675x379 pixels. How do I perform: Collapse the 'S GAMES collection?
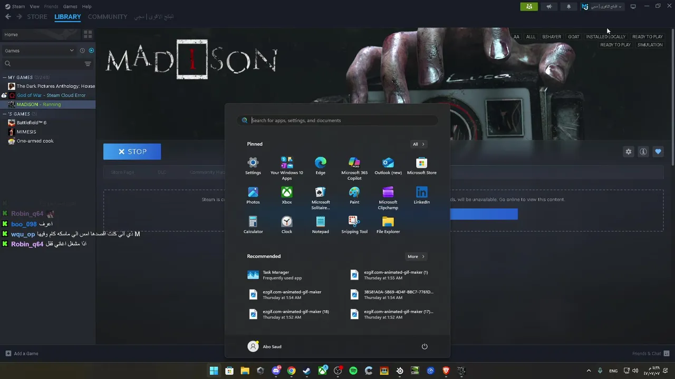pos(5,114)
